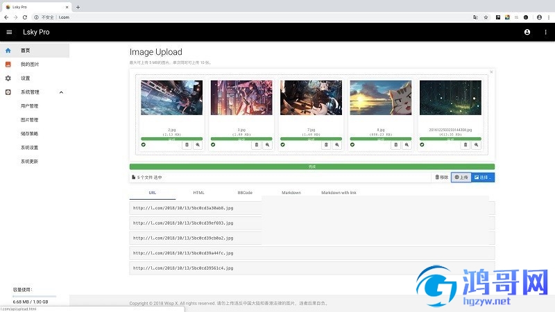The height and width of the screenshot is (312, 555).
Task: Zoom preview of 3.jpg
Action: 268,145
